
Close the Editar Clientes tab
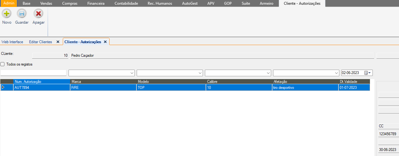(x=58, y=42)
